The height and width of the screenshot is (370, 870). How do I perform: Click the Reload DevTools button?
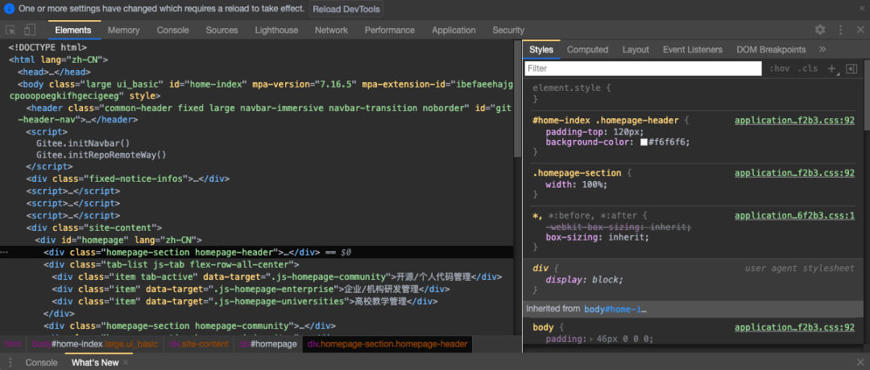click(346, 9)
